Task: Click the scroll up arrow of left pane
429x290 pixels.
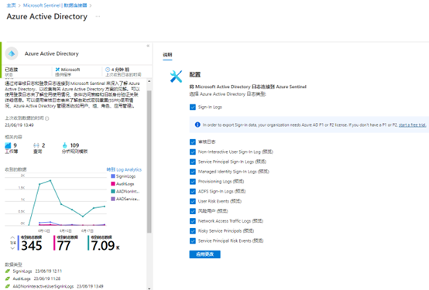Action: tap(149, 81)
